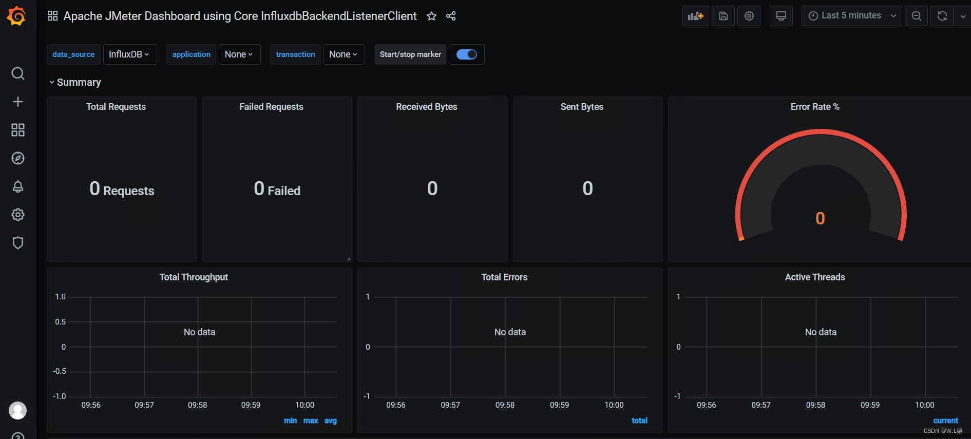Open the Alerting bell icon
Screen dimensions: 971x439
click(18, 186)
